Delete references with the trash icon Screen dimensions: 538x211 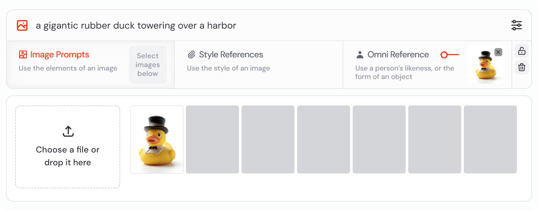522,67
